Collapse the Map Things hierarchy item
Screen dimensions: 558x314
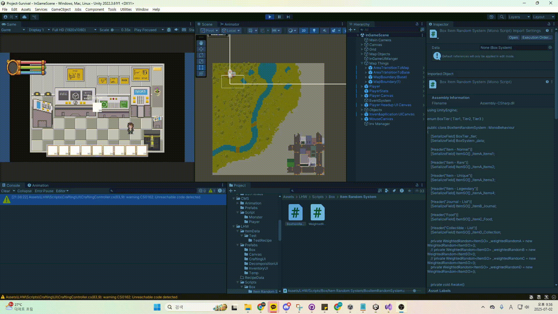(362, 63)
